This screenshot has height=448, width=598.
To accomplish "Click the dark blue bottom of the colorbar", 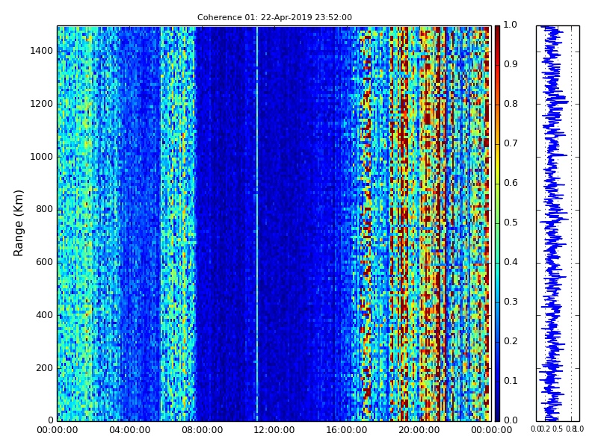I will [497, 411].
